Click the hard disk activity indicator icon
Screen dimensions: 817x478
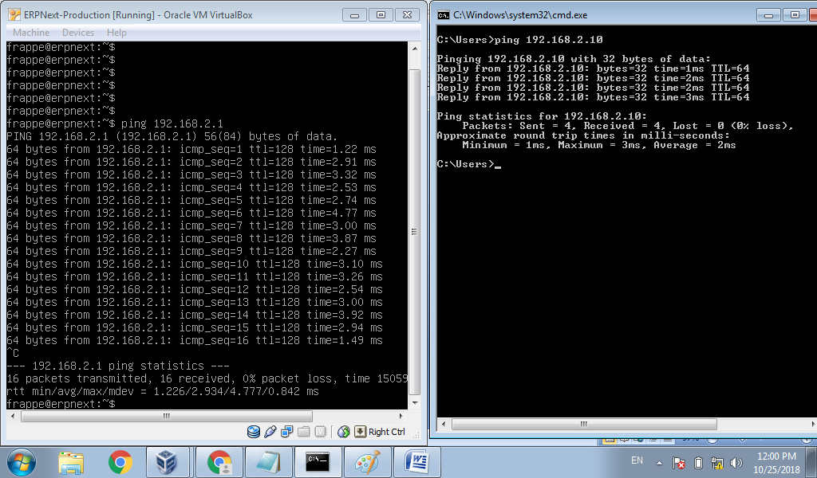(x=254, y=432)
